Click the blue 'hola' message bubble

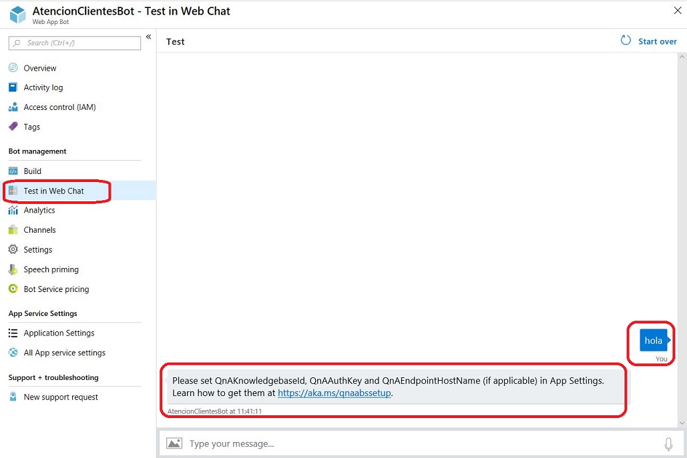[654, 340]
